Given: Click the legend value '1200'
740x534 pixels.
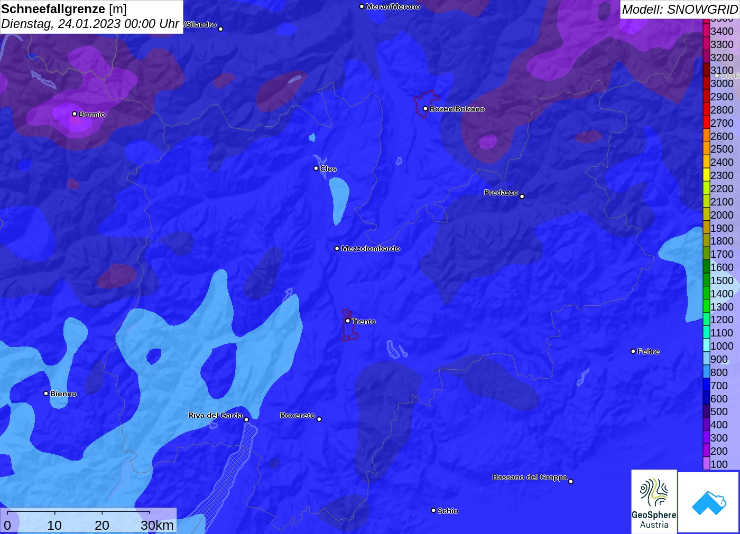Looking at the screenshot, I should coord(722,320).
